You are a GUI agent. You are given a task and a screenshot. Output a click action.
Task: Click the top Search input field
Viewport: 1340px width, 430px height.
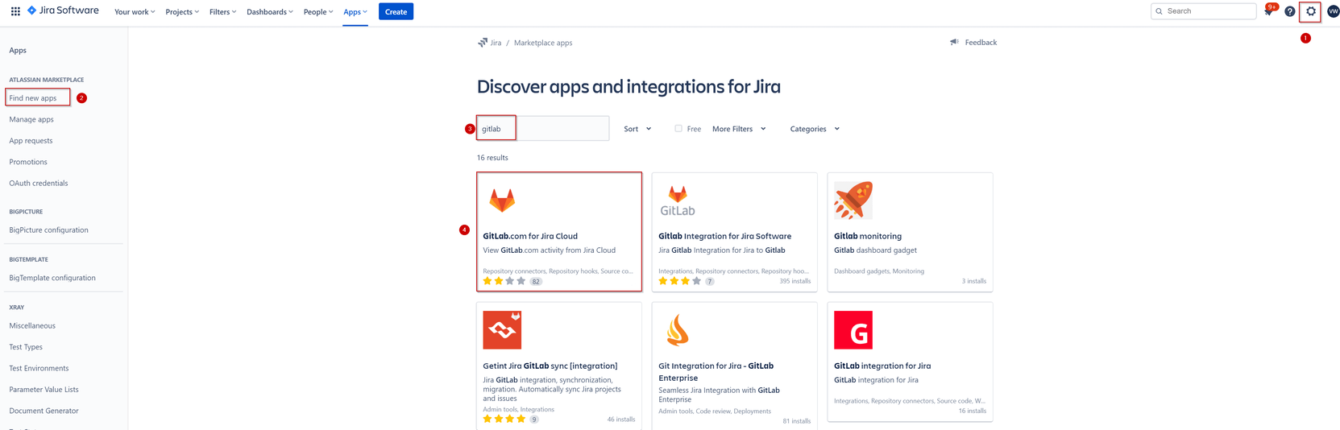(1204, 11)
